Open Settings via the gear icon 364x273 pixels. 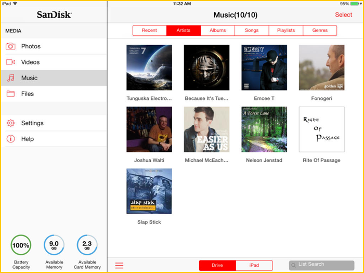10,123
